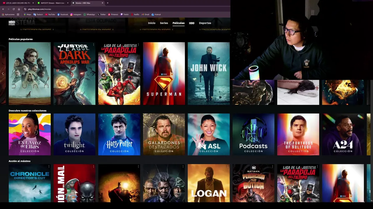The image size is (373, 209).
Task: Open Aplicaciones bookmark
Action: (8, 14)
